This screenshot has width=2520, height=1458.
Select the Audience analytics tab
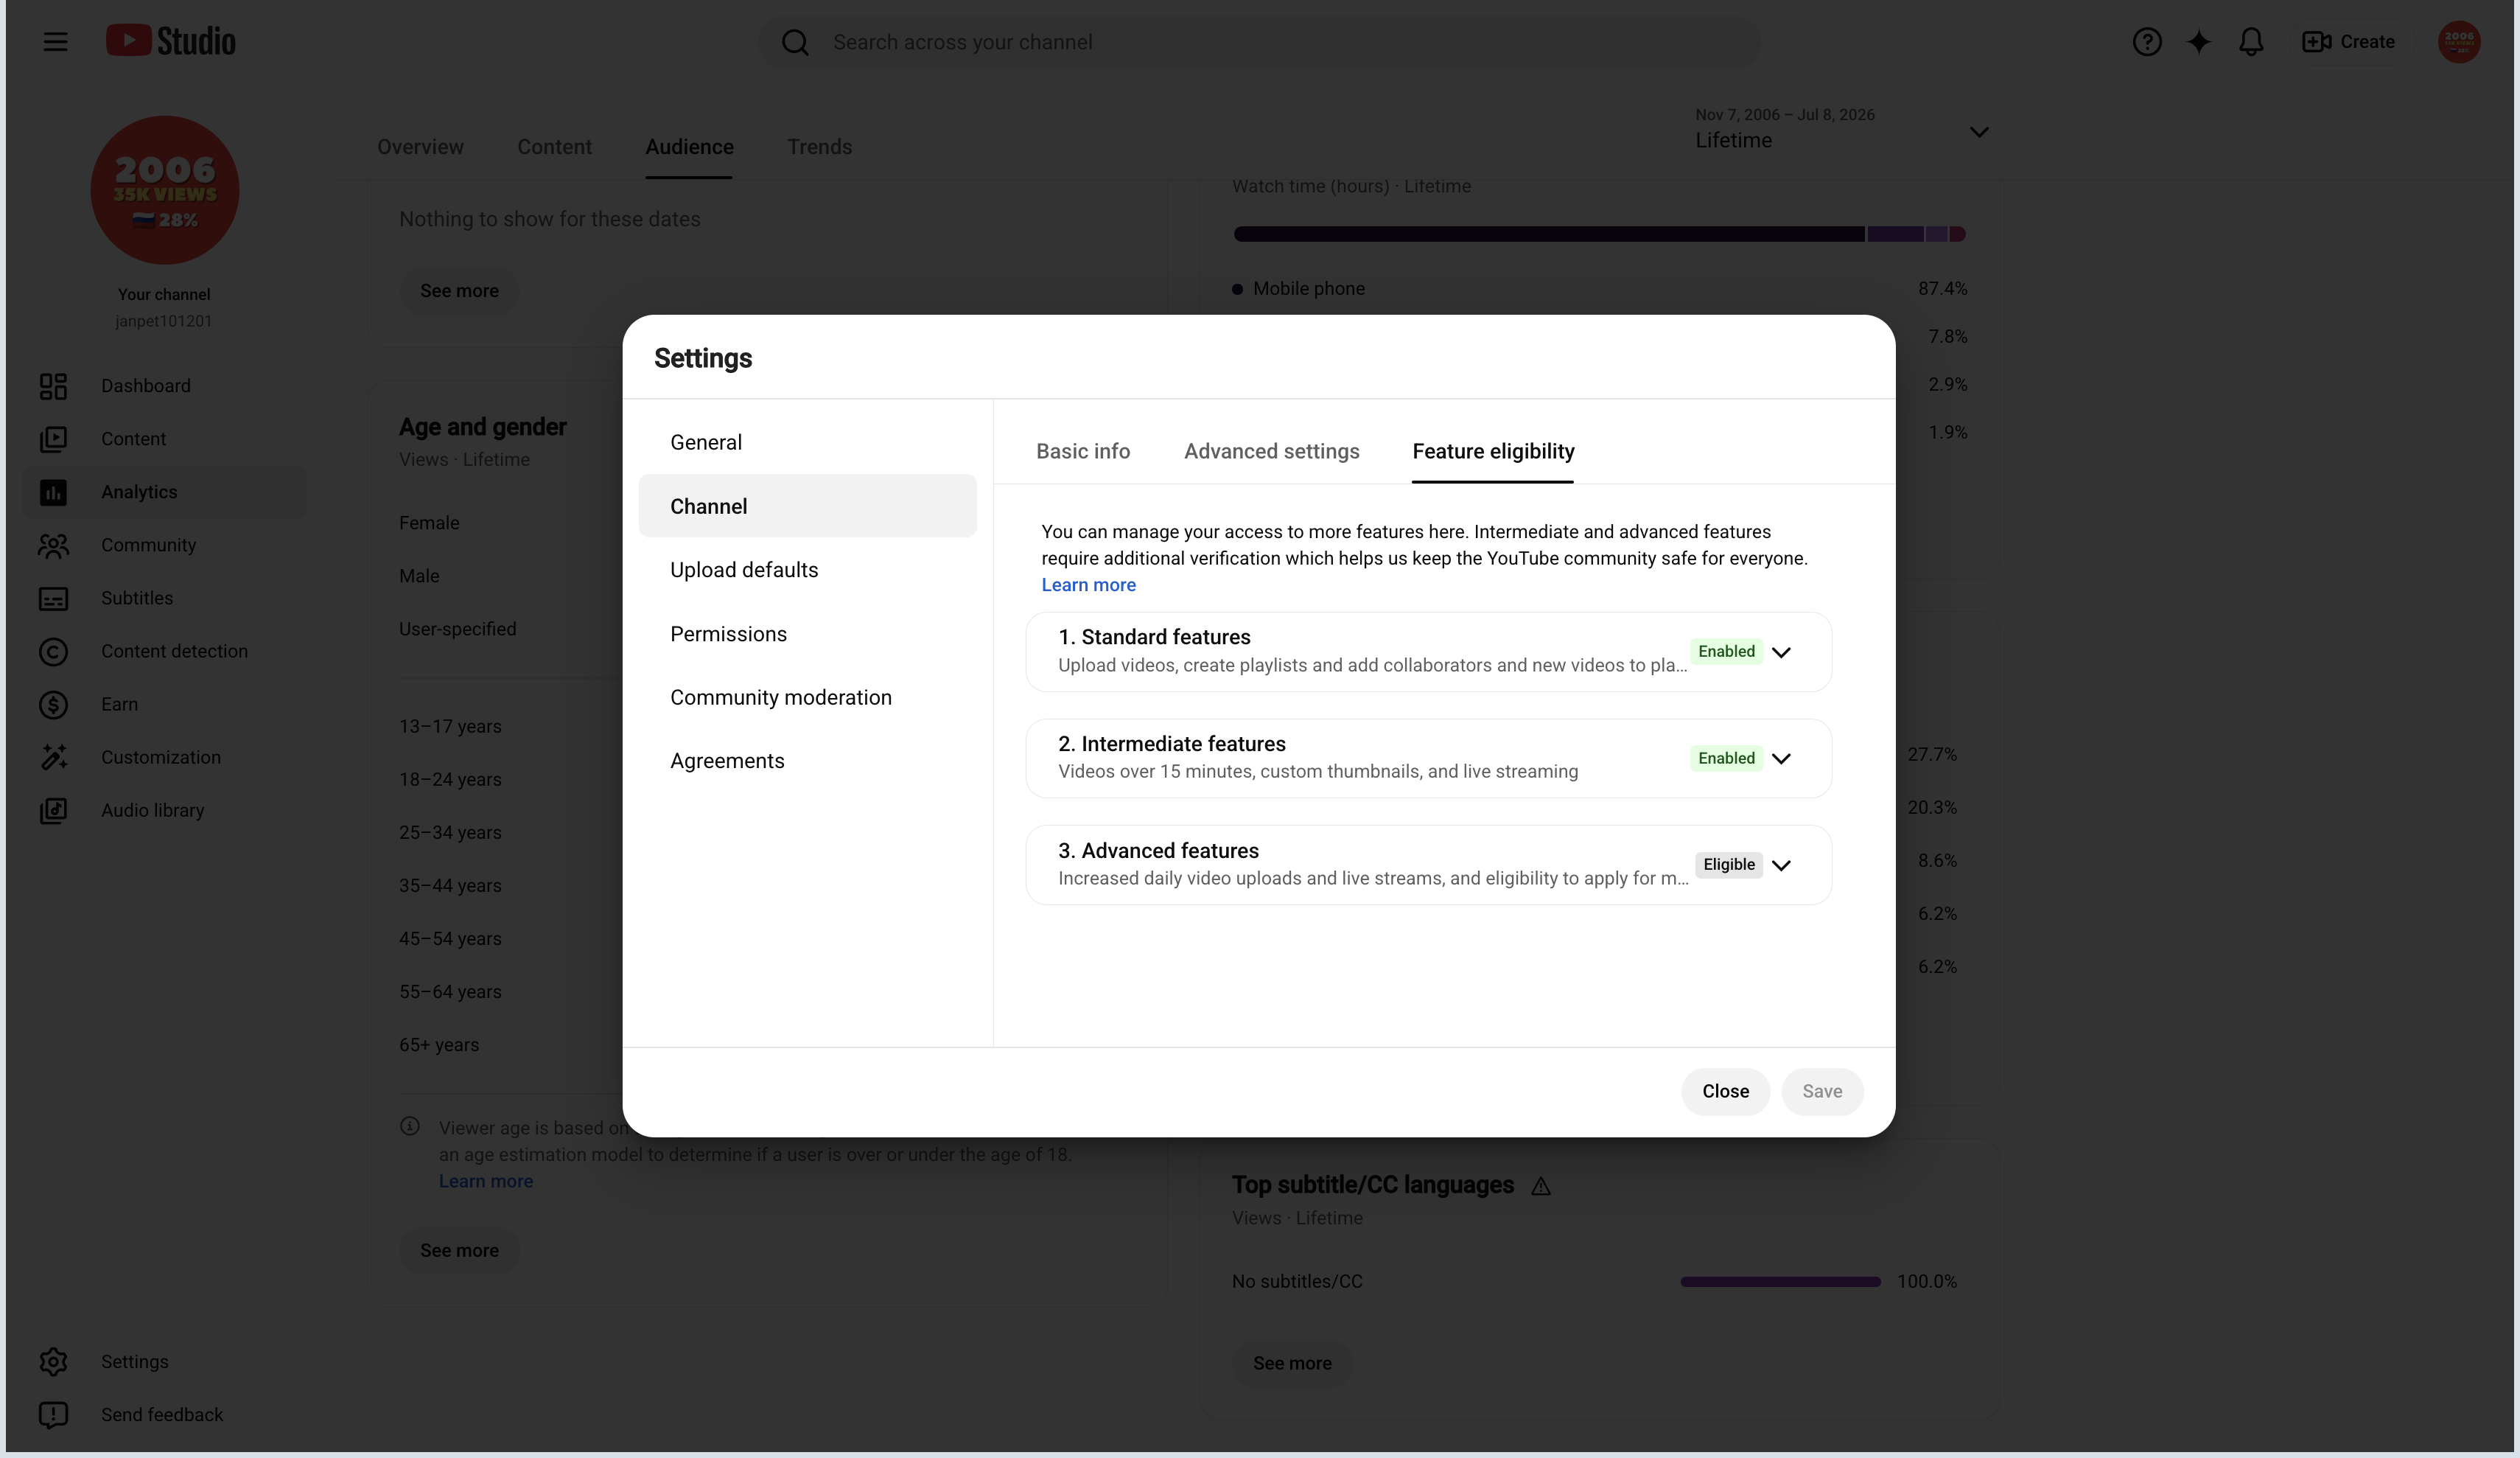(x=689, y=147)
